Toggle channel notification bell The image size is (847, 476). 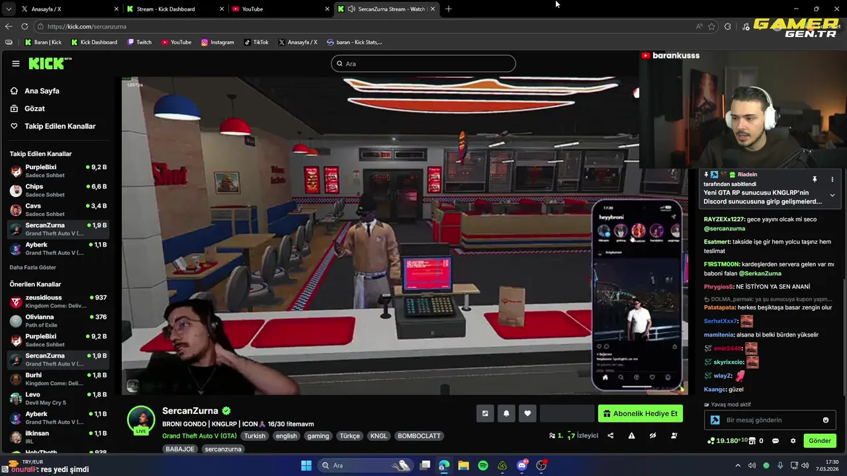506,414
